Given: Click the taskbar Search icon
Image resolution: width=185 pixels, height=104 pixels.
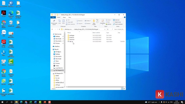Looking at the screenshot, I should [7, 102].
